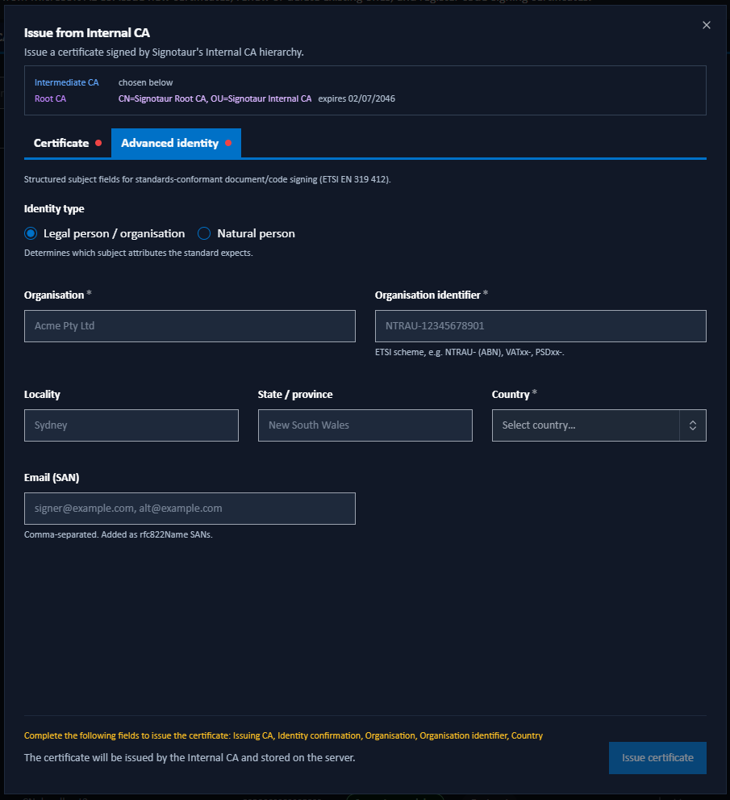Click the Email (SAN) input field
The height and width of the screenshot is (800, 730).
(x=190, y=509)
